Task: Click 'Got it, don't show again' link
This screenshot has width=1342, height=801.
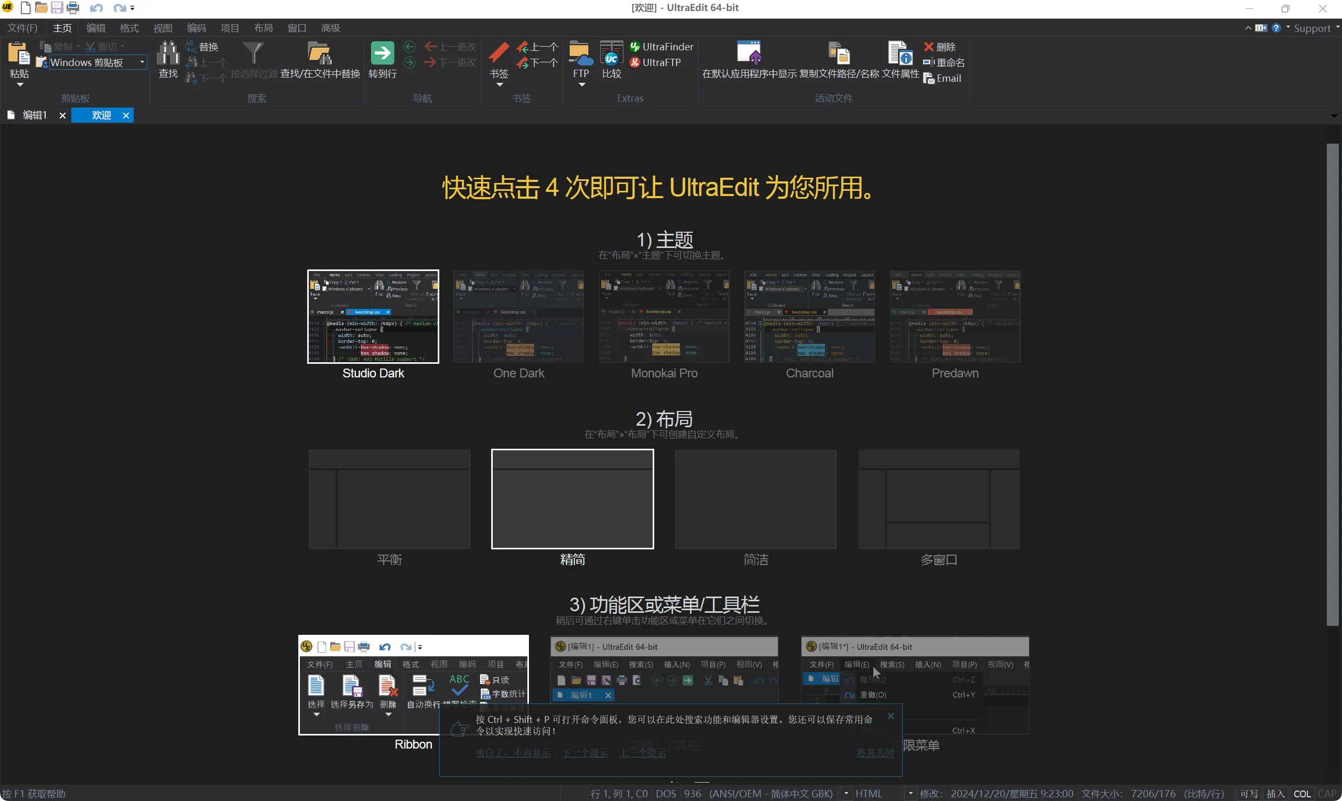Action: tap(513, 752)
